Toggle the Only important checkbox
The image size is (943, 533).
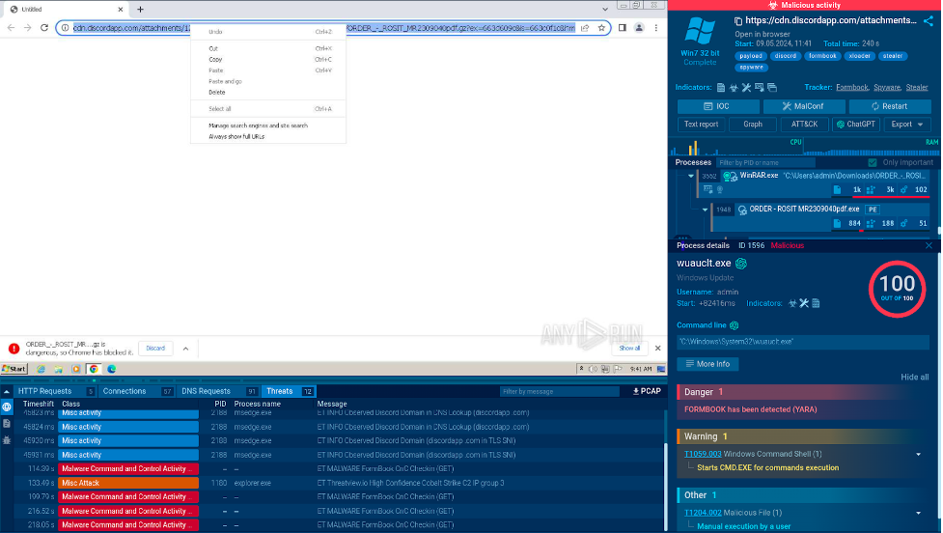(x=873, y=162)
